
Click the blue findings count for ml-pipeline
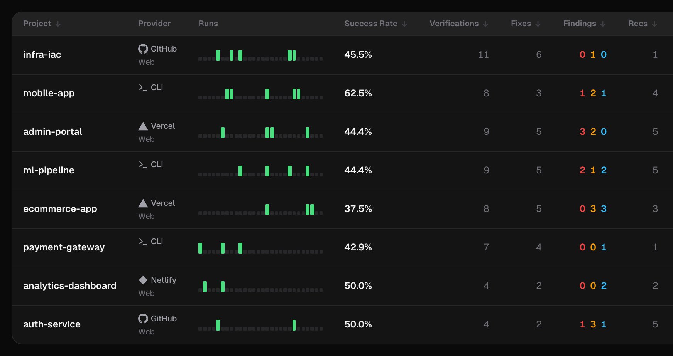(604, 170)
